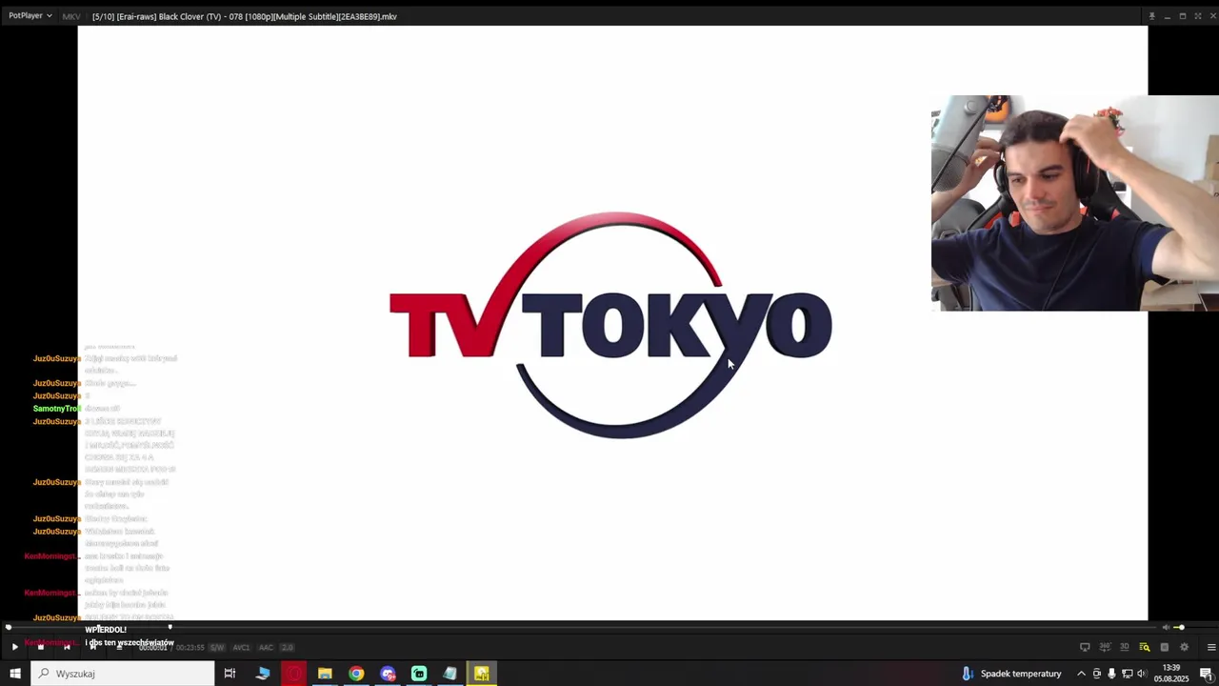Click the 2.0 audio channel indicator
This screenshot has height=686, width=1219.
[287, 648]
